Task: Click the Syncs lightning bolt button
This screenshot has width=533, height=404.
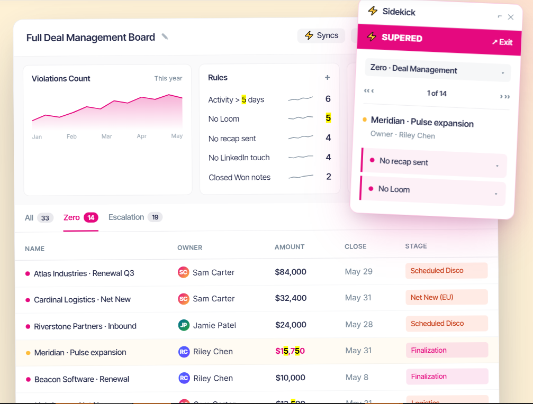Action: [321, 35]
